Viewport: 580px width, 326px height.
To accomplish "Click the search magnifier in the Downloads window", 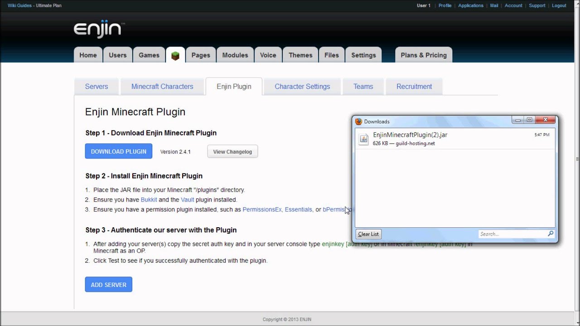I will [x=551, y=234].
